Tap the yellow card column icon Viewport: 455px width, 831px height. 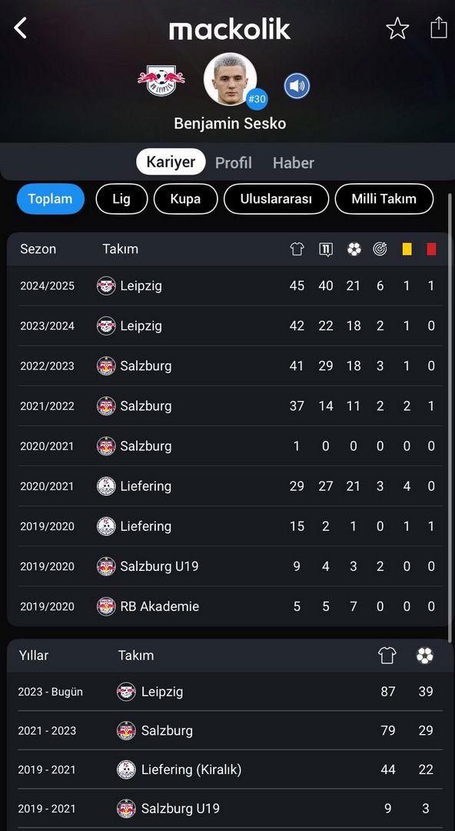click(407, 249)
